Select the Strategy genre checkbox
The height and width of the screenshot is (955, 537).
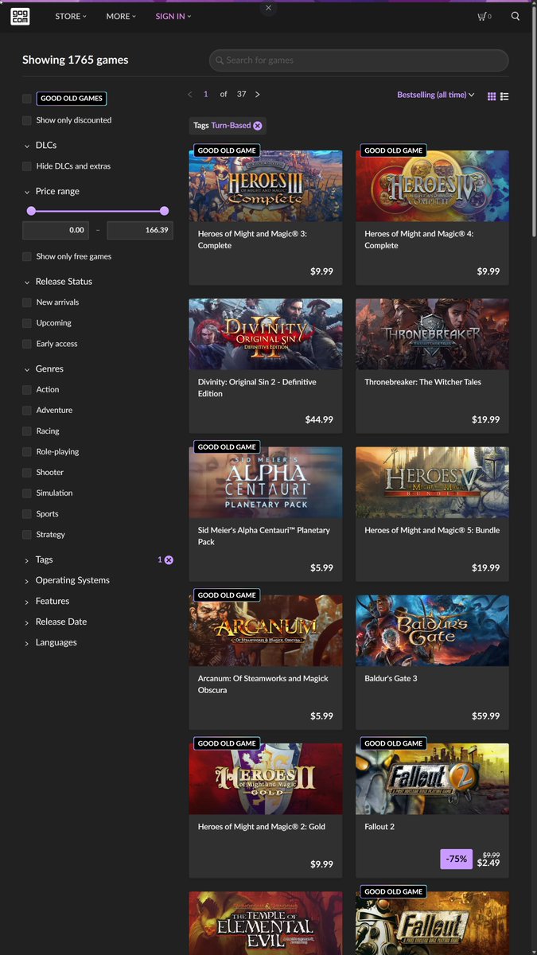tap(27, 534)
